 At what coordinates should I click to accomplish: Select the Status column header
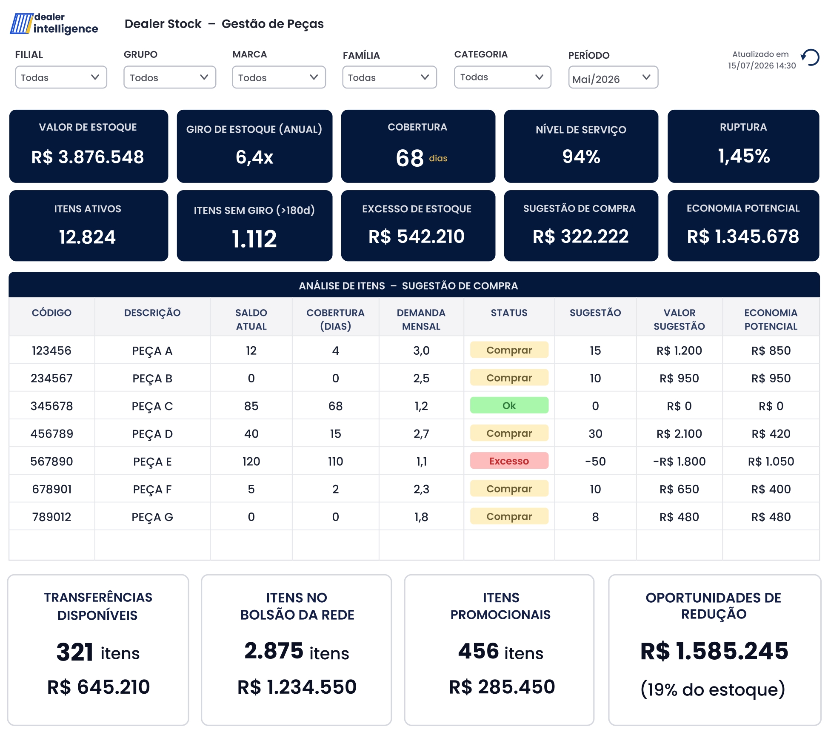click(509, 313)
